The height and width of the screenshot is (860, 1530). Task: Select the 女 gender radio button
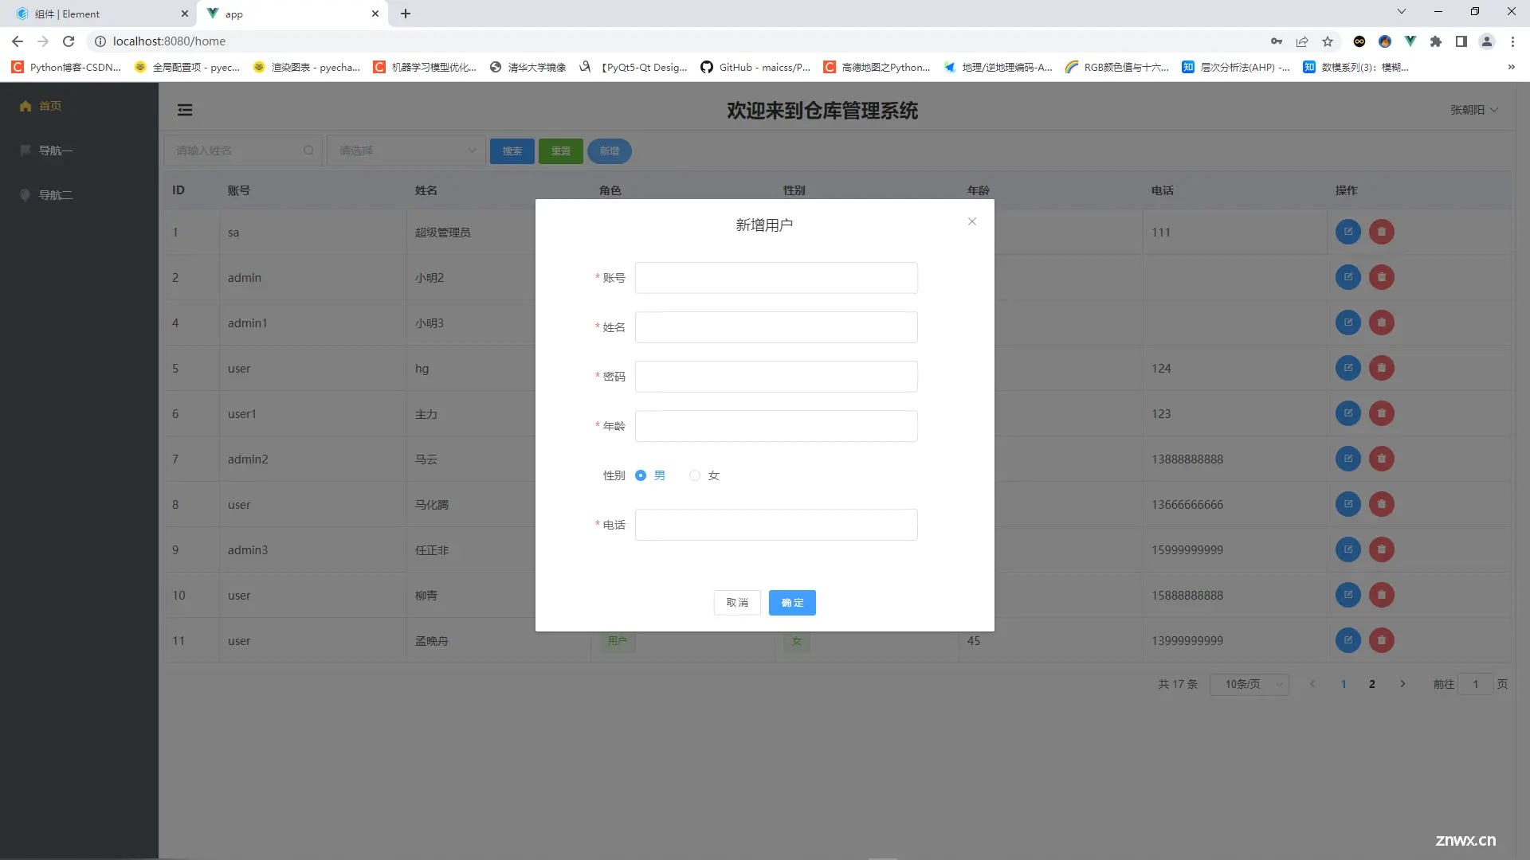[695, 475]
